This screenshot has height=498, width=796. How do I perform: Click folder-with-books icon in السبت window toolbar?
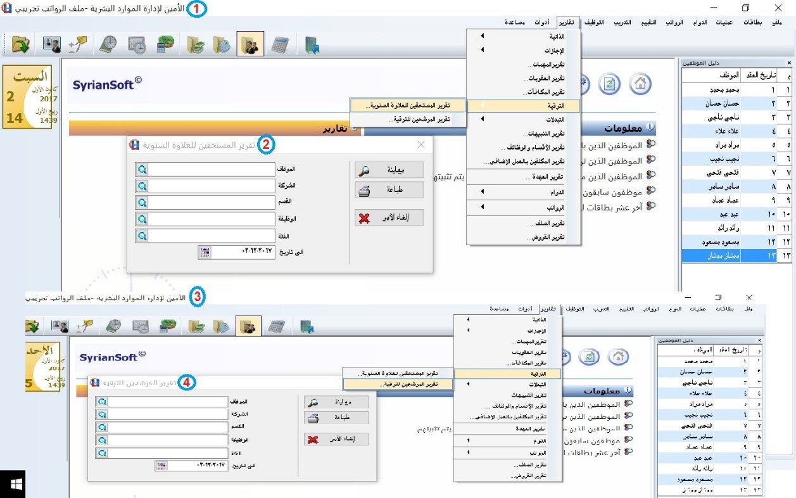(195, 44)
